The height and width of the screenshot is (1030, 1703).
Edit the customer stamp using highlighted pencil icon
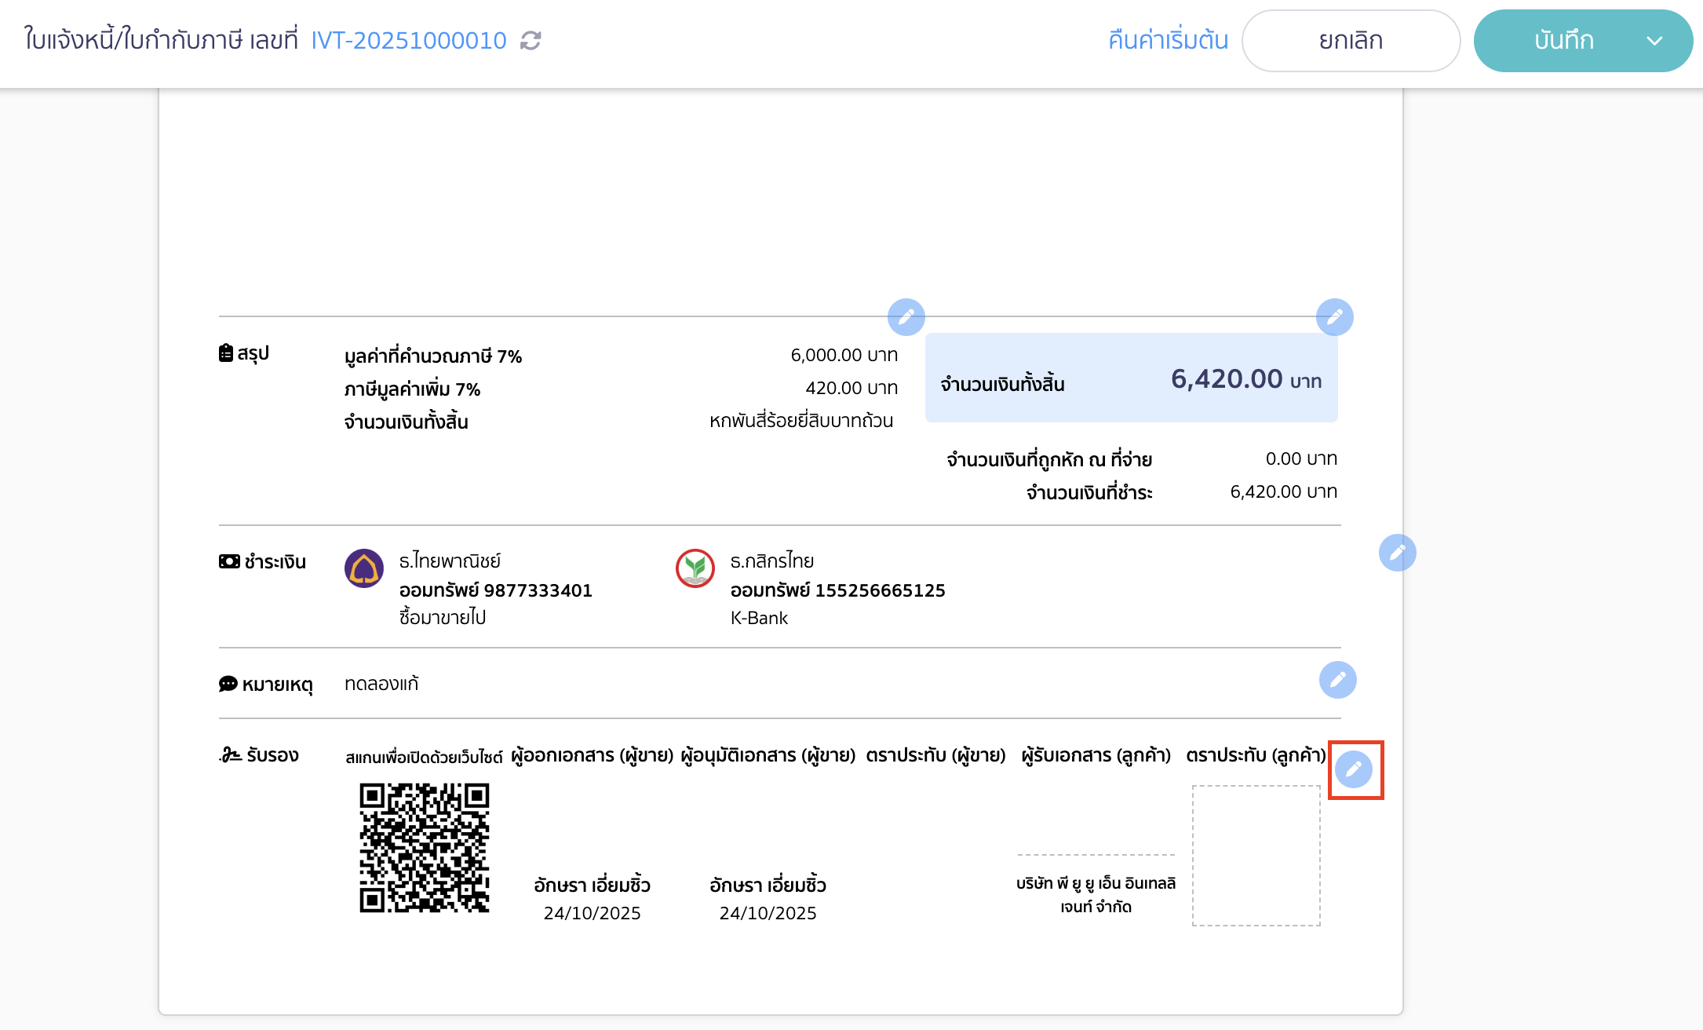point(1355,769)
